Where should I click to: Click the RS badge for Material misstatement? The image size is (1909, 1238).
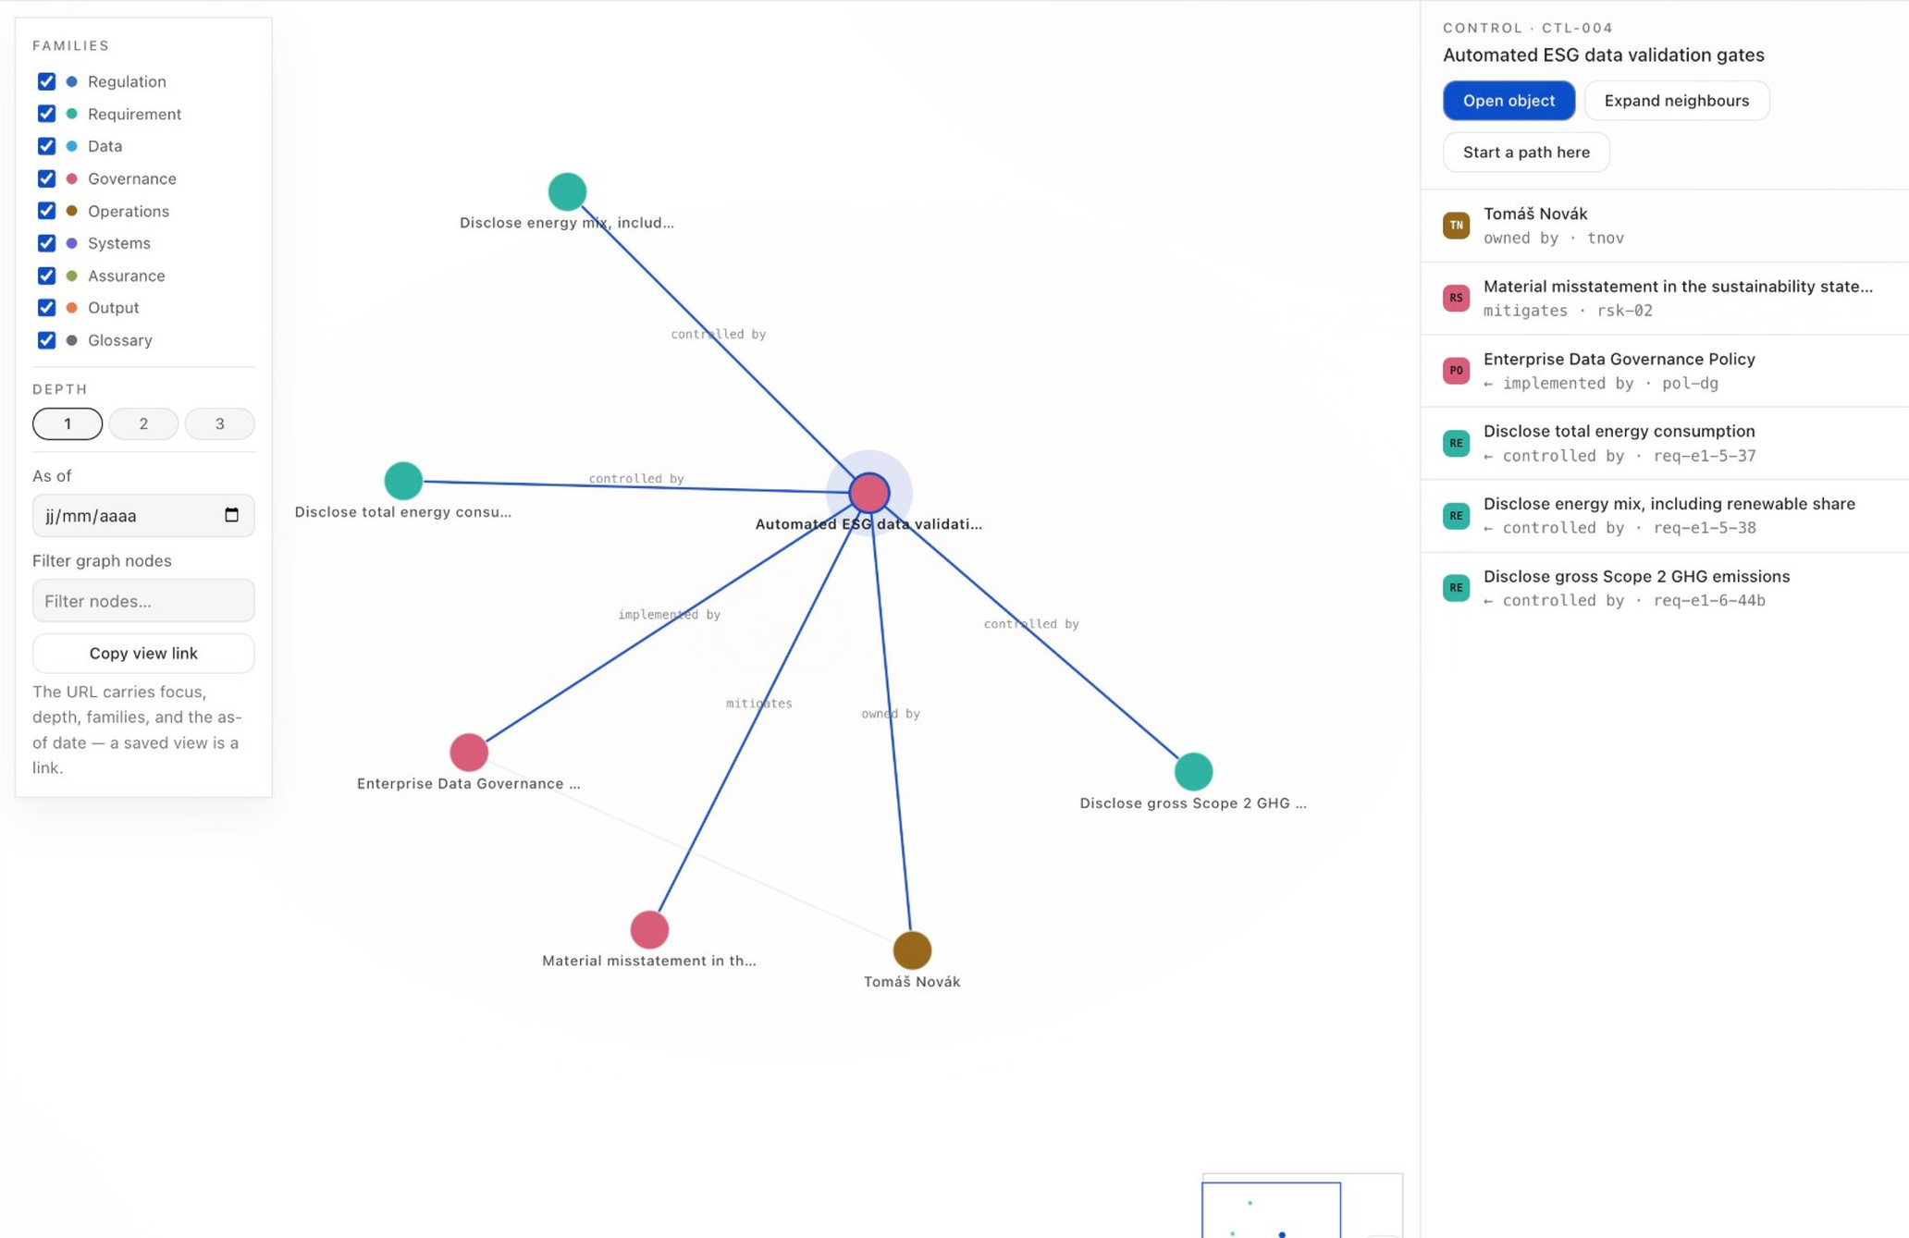[x=1456, y=298]
